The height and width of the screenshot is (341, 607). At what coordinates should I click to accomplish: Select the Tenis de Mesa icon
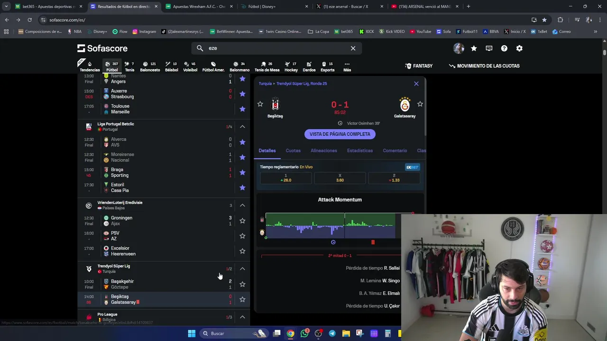coord(267,66)
